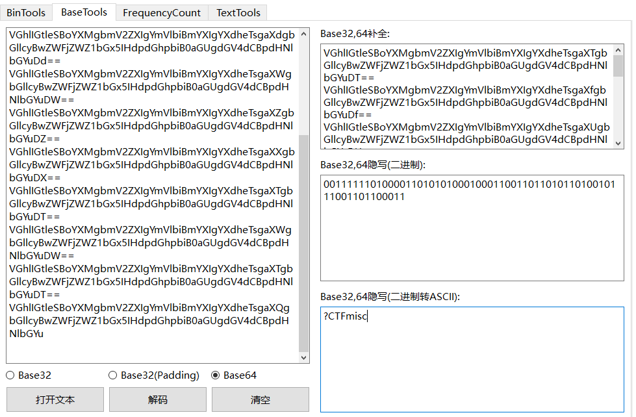Click down arrow of left input scrollbar
Screen dimensions: 636x417
pyautogui.click(x=304, y=358)
